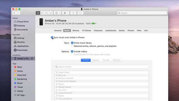This screenshot has width=179, height=101.
Task: Toggle the Angel Olsen artist checkbox
Action: pyautogui.click(x=56, y=72)
